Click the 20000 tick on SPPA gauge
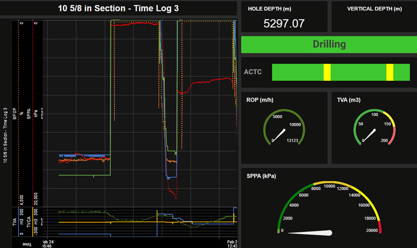417x248 pixels. click(x=372, y=231)
